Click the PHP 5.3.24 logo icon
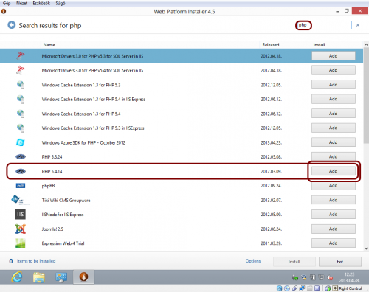Image resolution: width=369 pixels, height=292 pixels. tap(21, 156)
